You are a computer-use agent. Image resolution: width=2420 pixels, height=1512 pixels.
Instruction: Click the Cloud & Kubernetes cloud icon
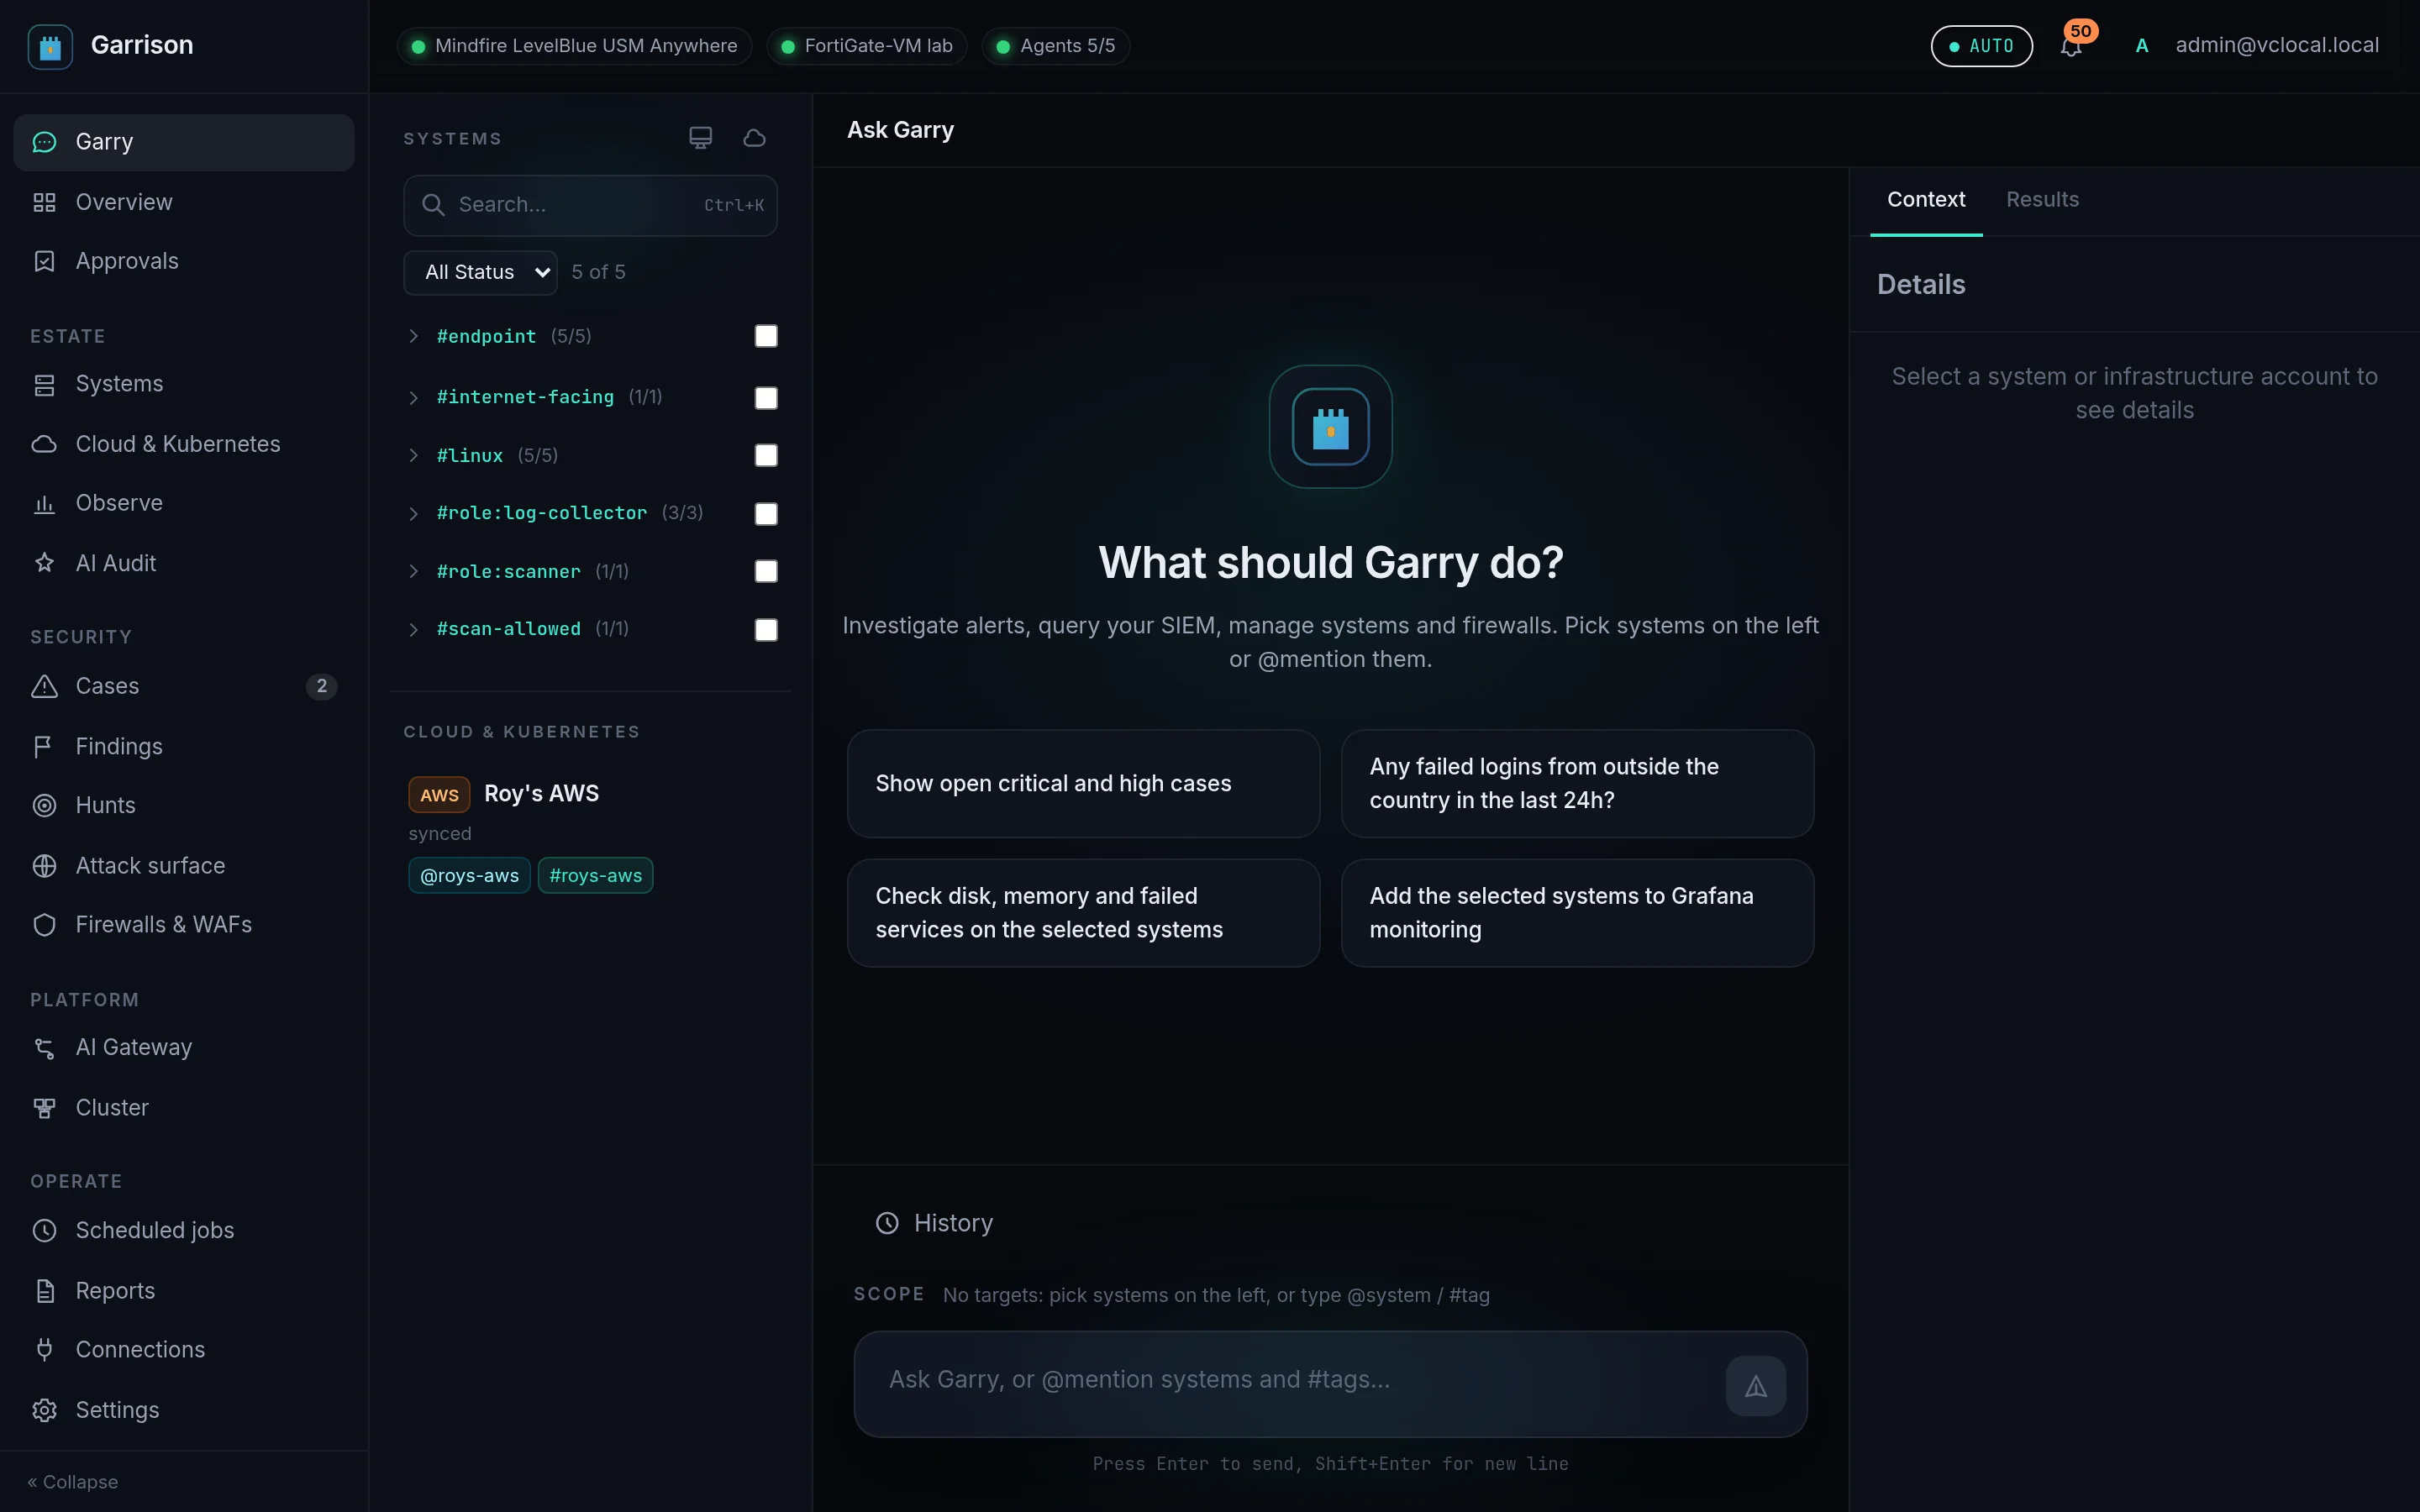point(44,444)
